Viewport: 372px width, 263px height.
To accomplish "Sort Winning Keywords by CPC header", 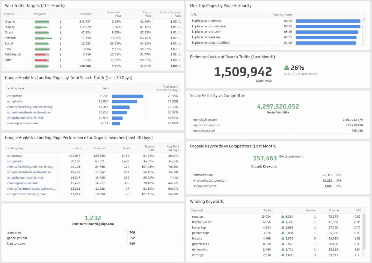I will [x=359, y=210].
